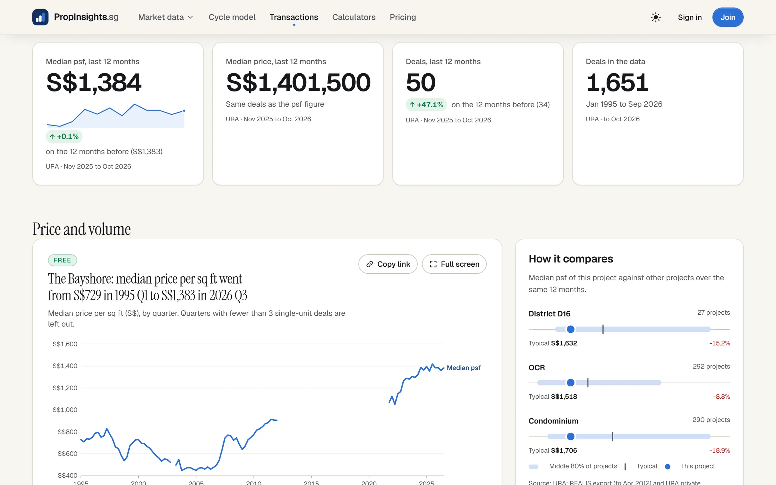Click the 'This project' legend dot
The height and width of the screenshot is (485, 776).
pyautogui.click(x=668, y=467)
